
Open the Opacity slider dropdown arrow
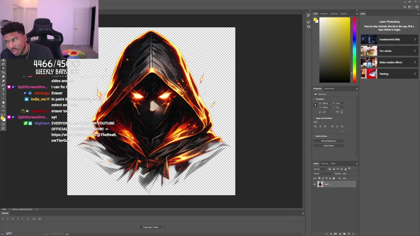pyautogui.click(x=348, y=174)
